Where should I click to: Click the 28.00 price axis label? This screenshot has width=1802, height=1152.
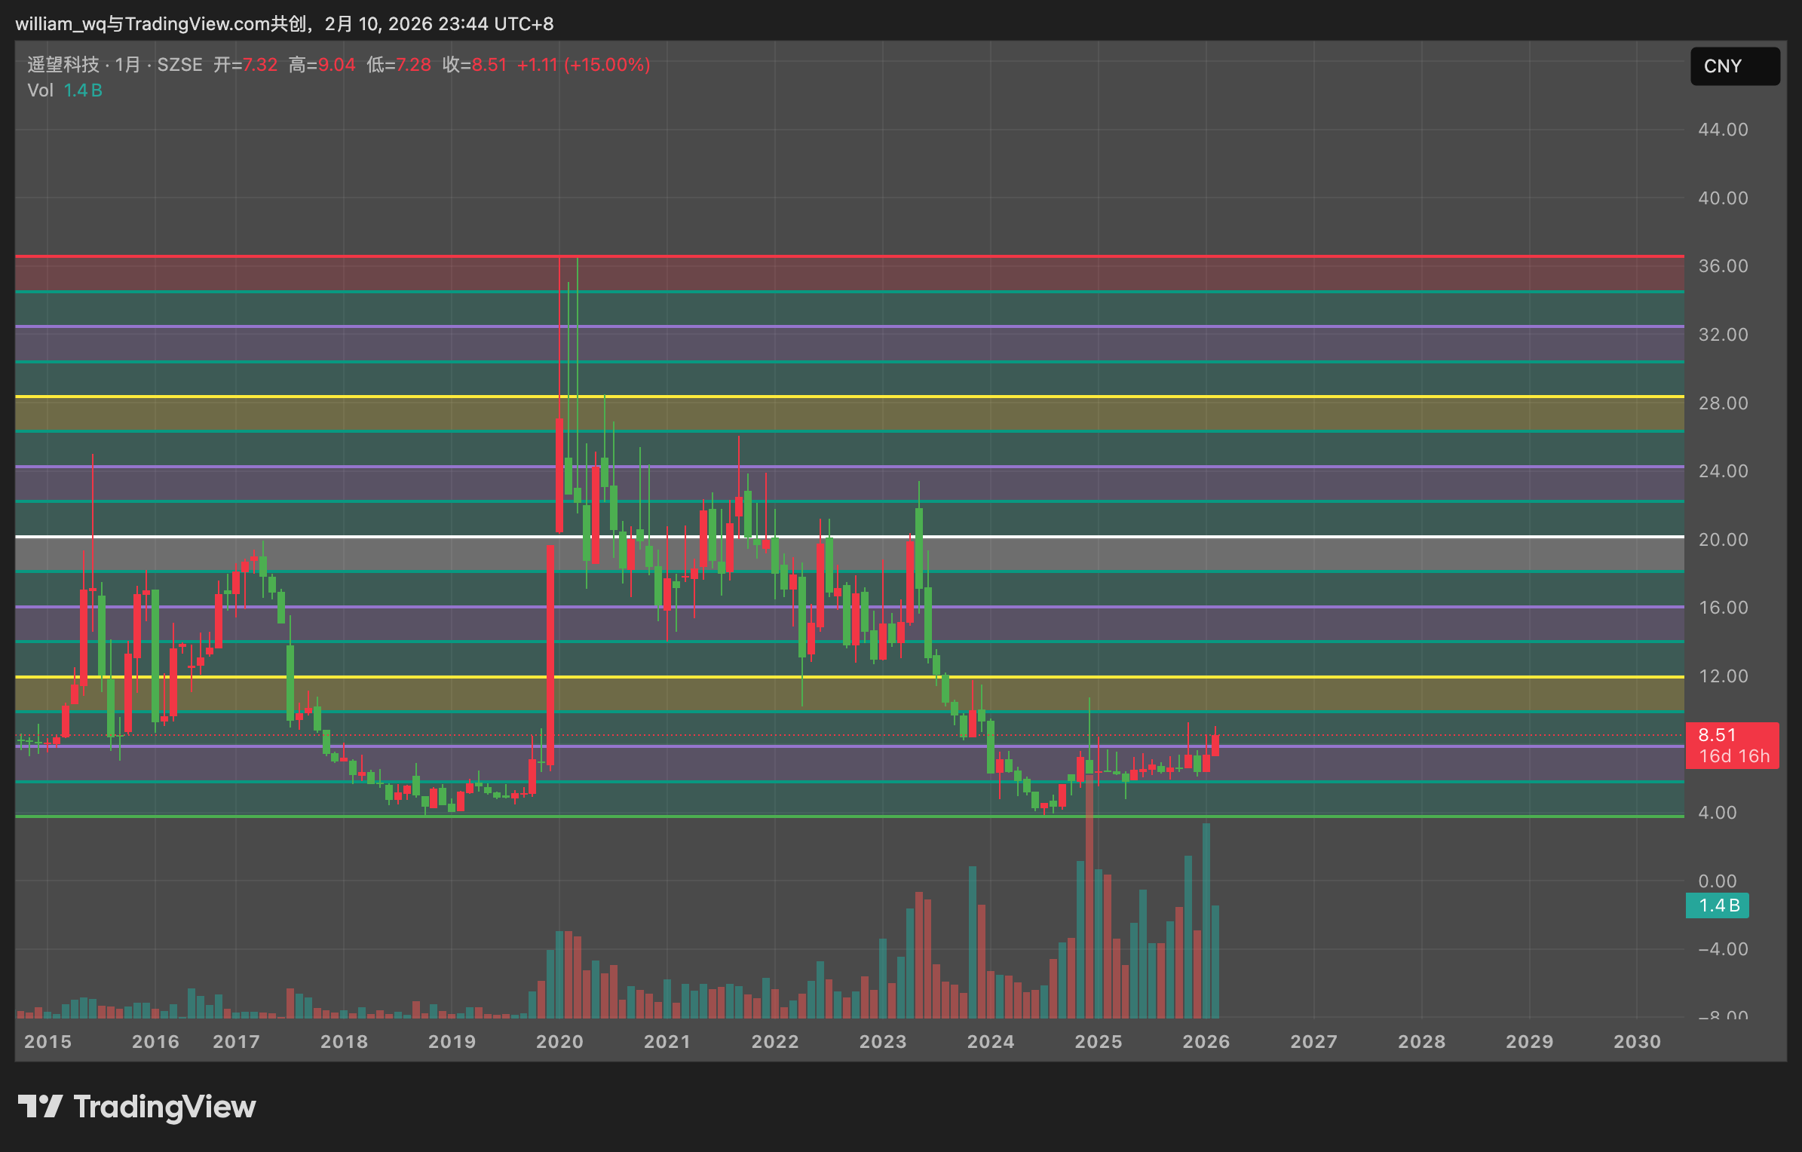(1722, 403)
